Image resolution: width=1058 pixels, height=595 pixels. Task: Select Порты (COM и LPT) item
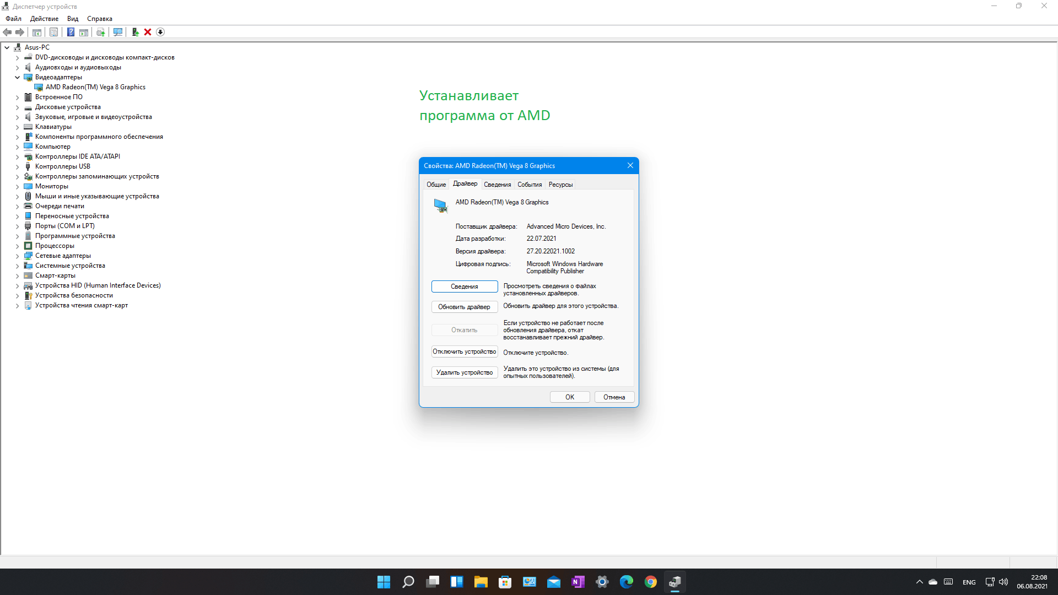[65, 226]
